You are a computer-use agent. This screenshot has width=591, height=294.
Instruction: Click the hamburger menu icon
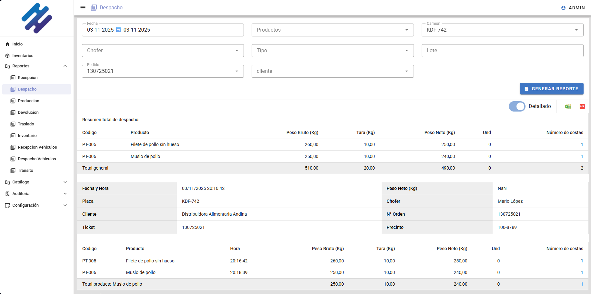pos(83,8)
